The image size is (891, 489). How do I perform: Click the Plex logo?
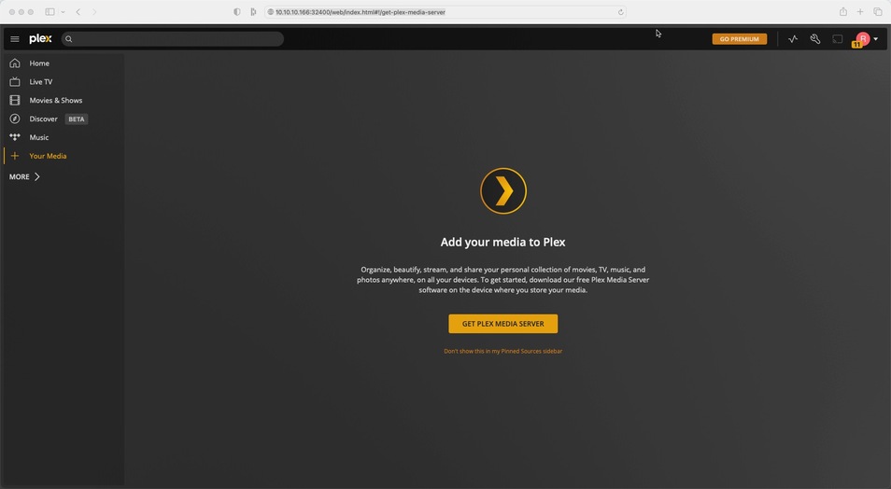tap(40, 38)
